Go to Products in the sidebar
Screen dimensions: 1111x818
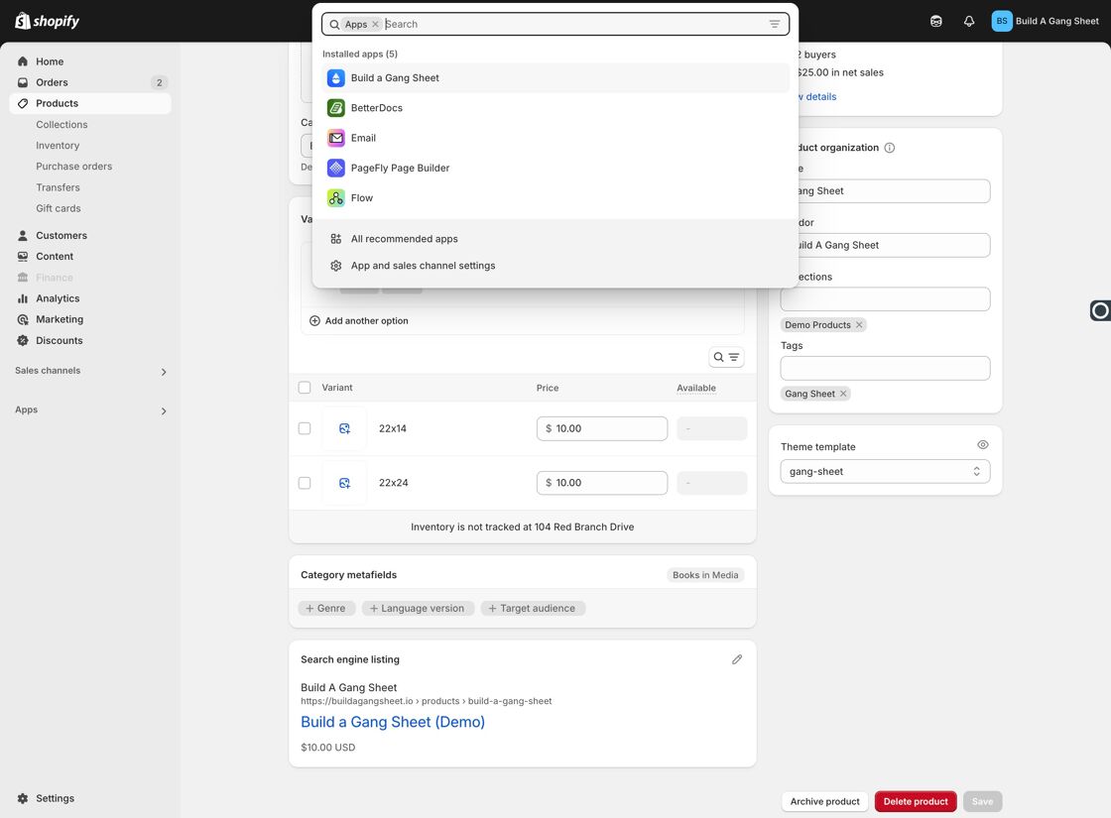pos(90,103)
